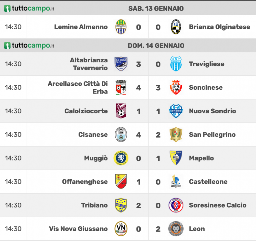256x241 pixels.
Task: Click the Lemine Almenno team crest
Action: point(121,27)
